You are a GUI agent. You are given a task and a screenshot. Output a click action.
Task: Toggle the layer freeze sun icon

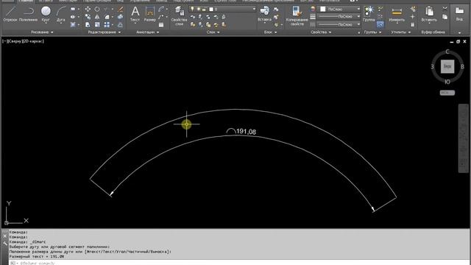click(x=198, y=9)
